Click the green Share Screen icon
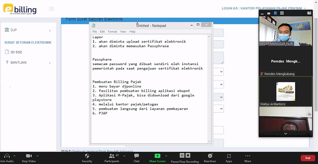 [157, 156]
